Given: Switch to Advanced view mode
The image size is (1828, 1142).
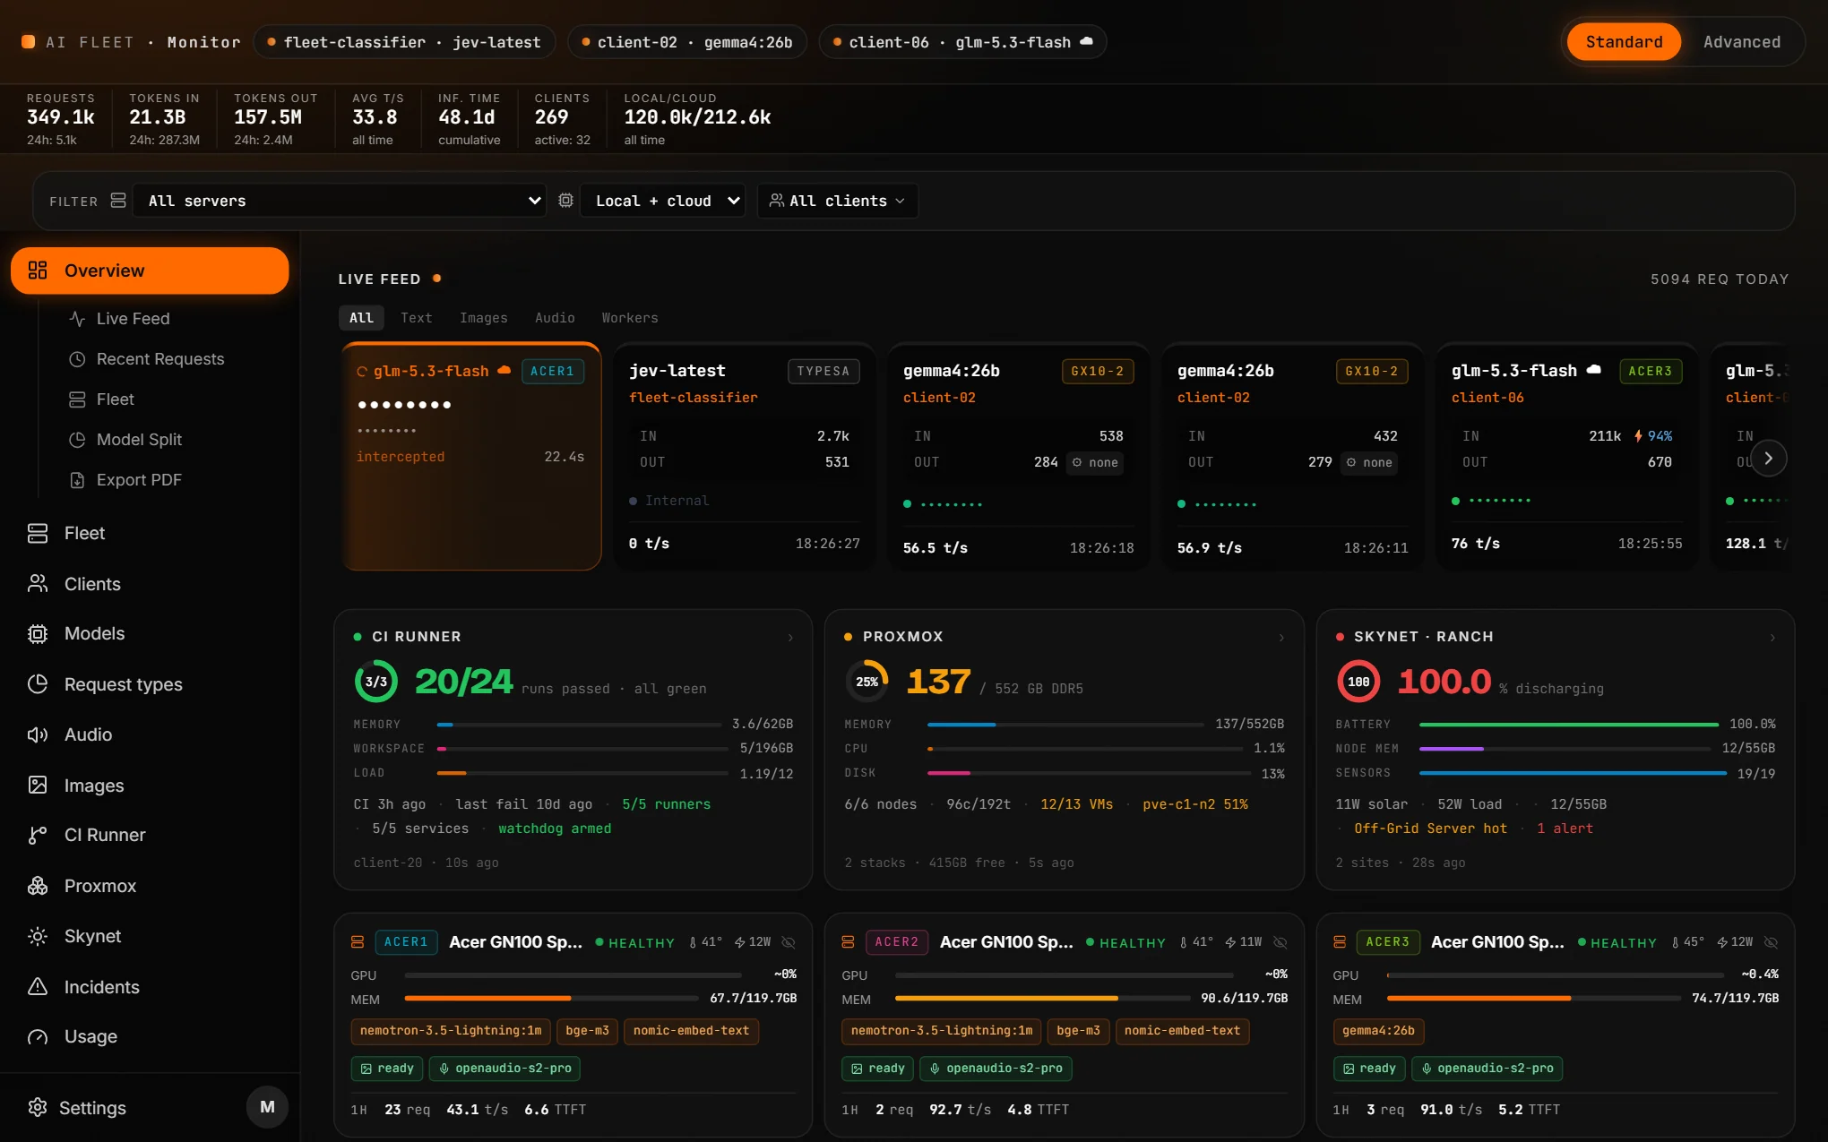Looking at the screenshot, I should [x=1741, y=42].
